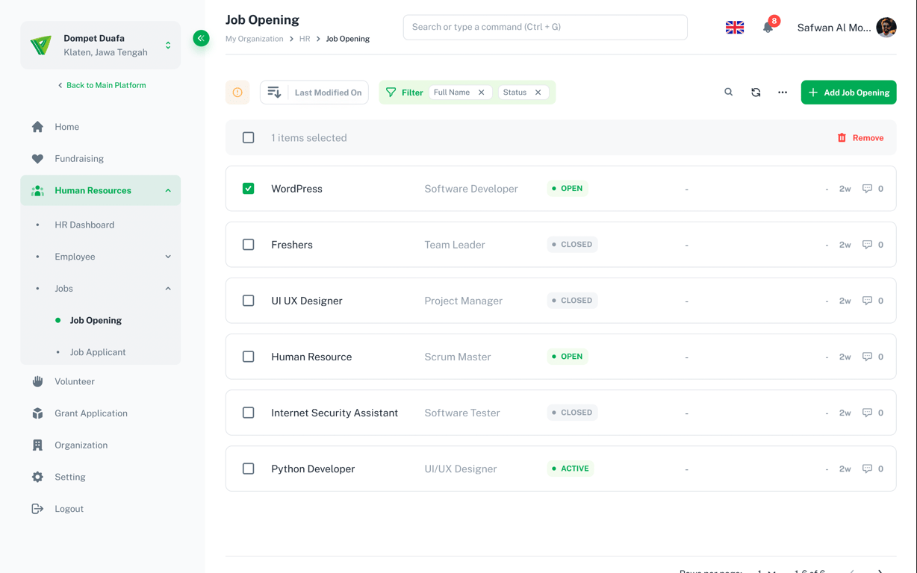This screenshot has width=917, height=573.
Task: Collapse the sidebar with double-chevron button
Action: tap(201, 38)
